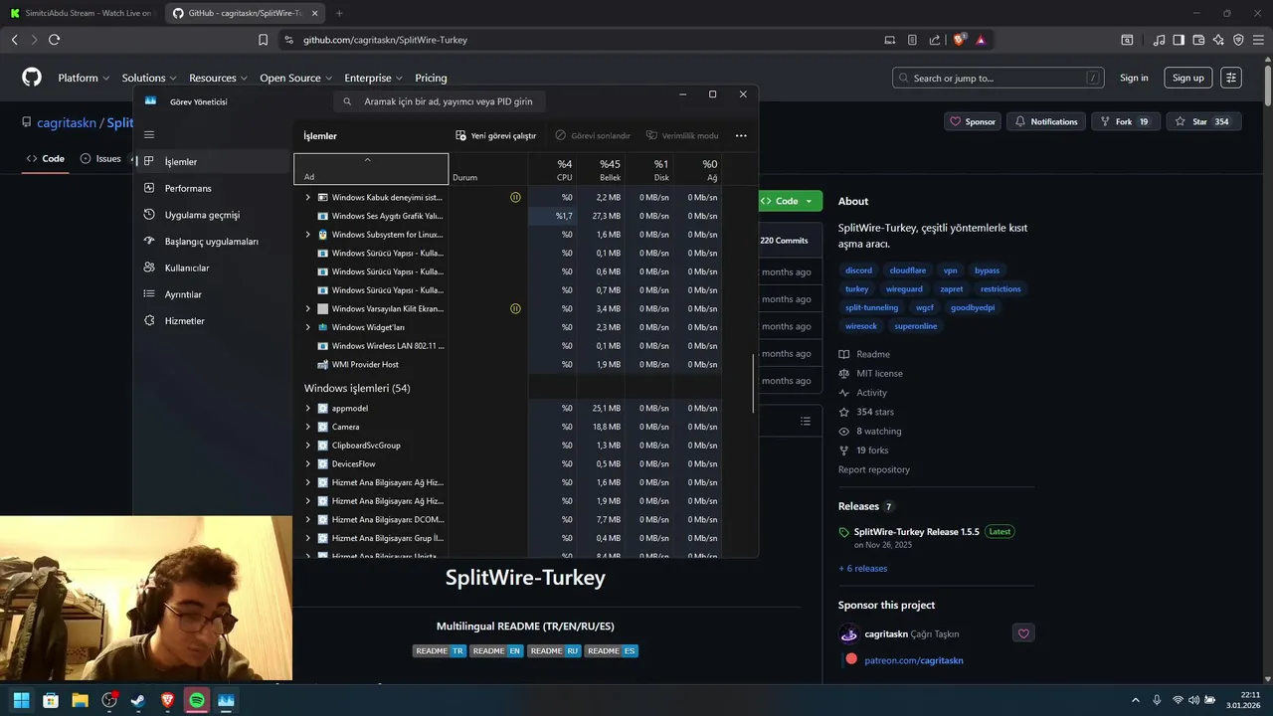Screen dimensions: 1273x716
Task: Click README TR badge
Action: (440, 651)
